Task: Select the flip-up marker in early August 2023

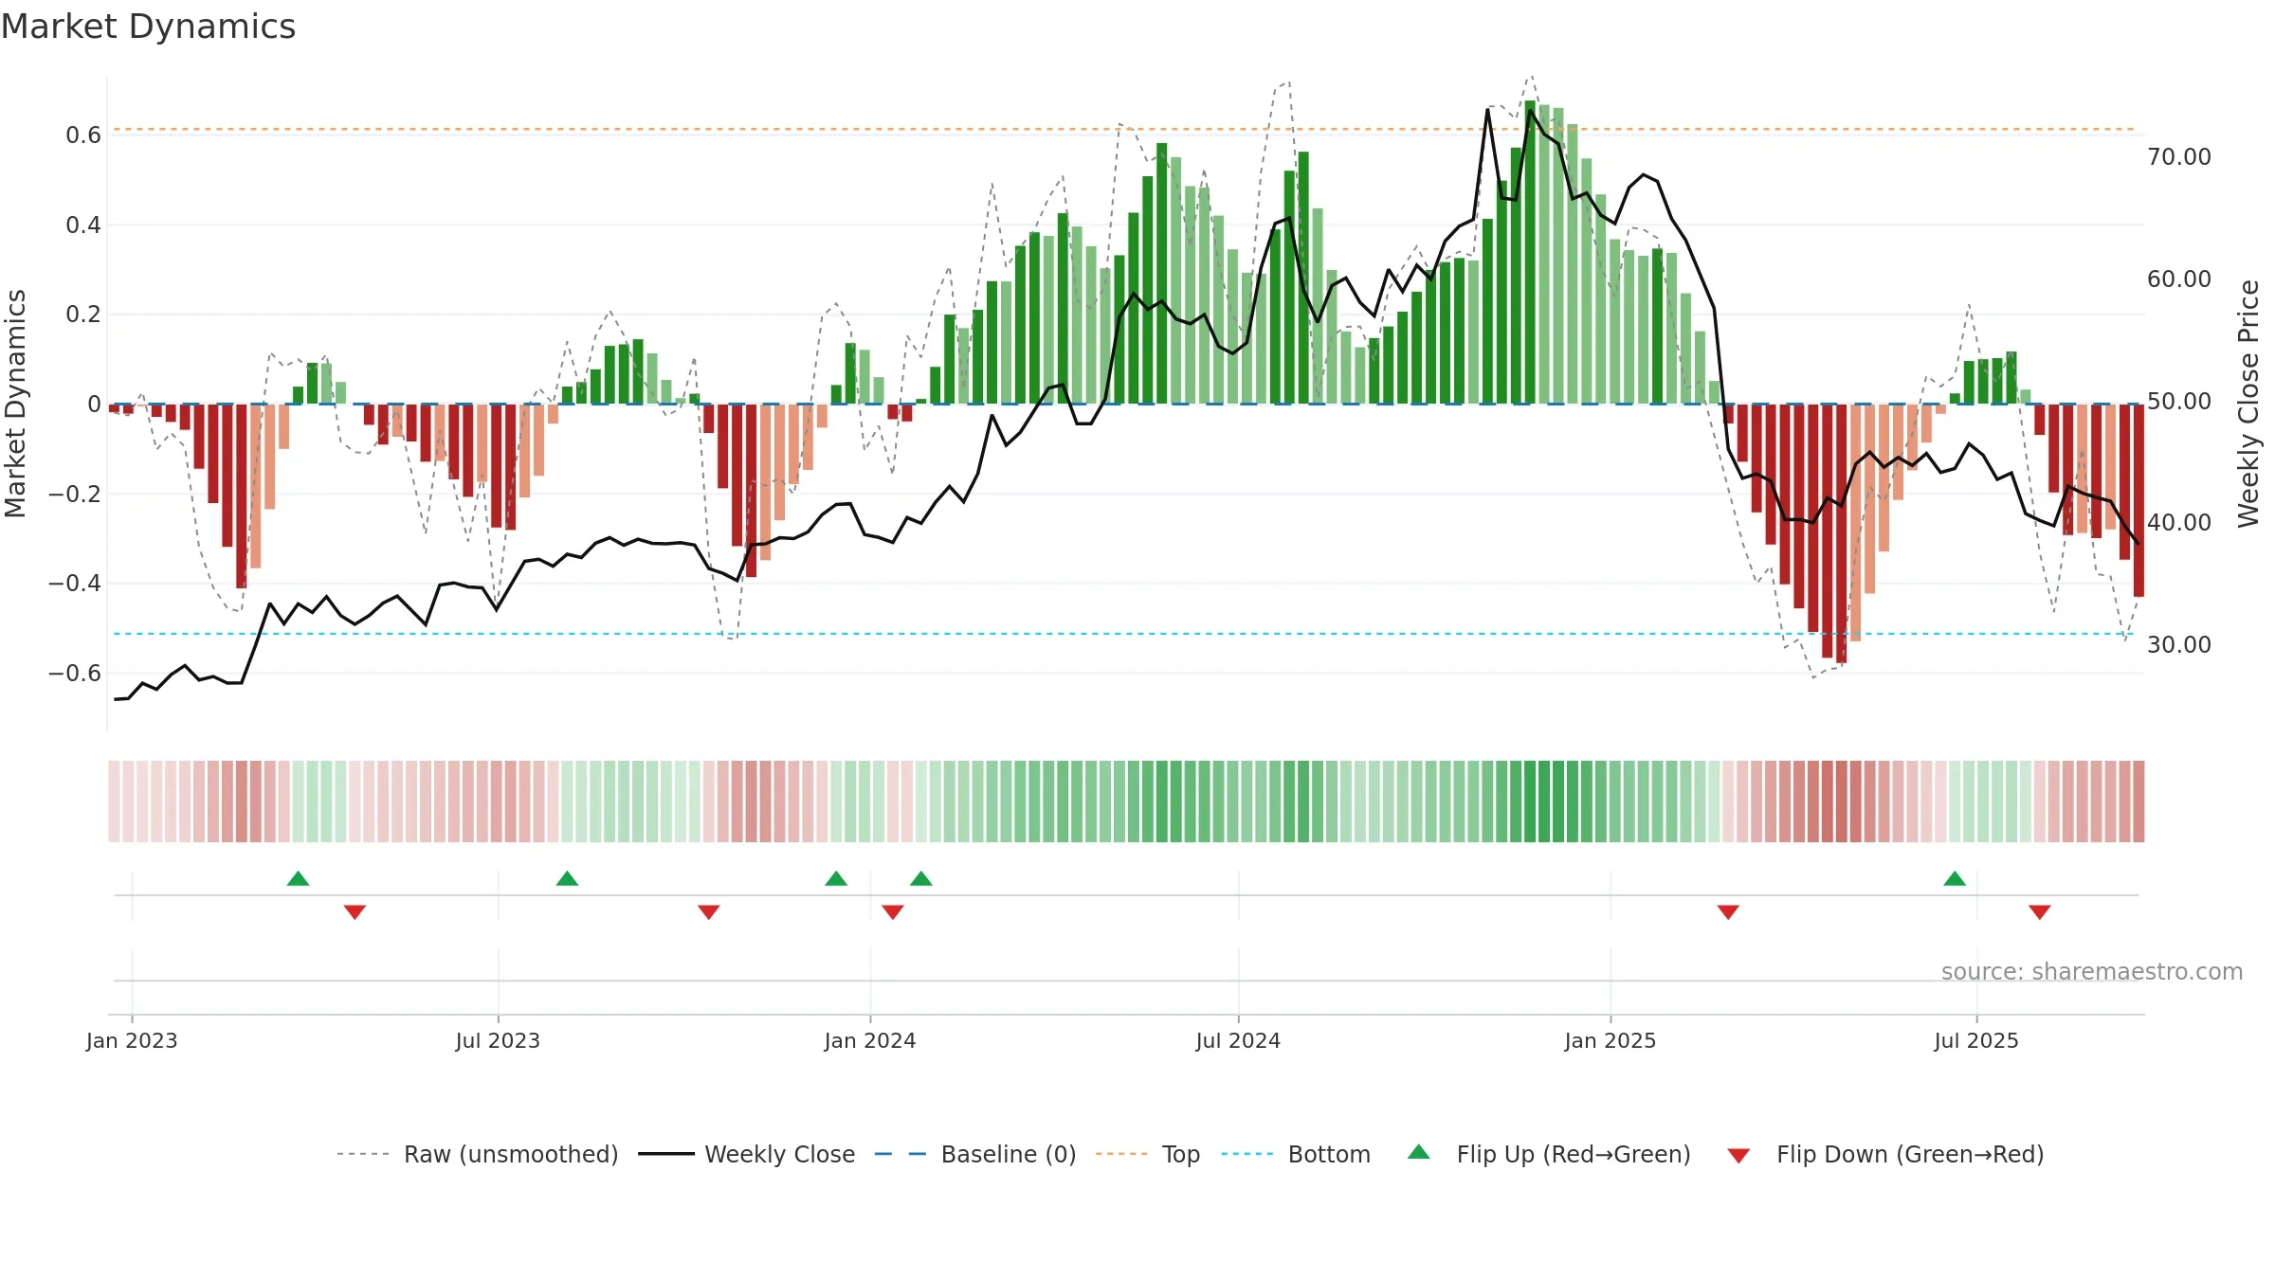Action: click(x=567, y=878)
